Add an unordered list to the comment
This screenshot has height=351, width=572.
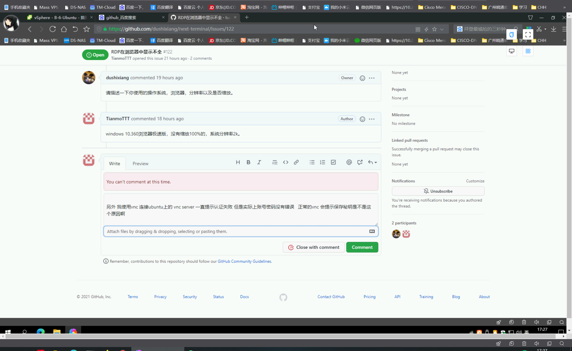pyautogui.click(x=312, y=162)
